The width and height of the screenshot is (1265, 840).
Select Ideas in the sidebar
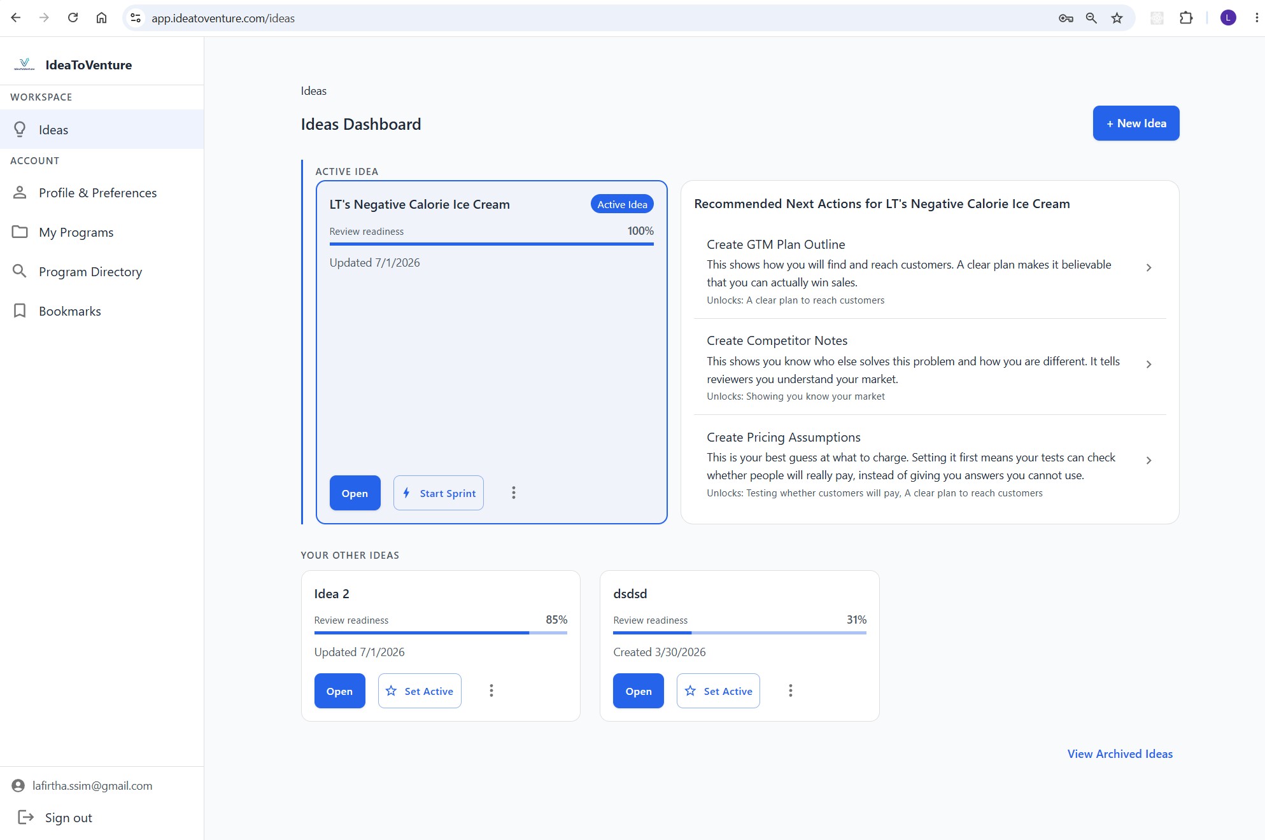pyautogui.click(x=102, y=129)
